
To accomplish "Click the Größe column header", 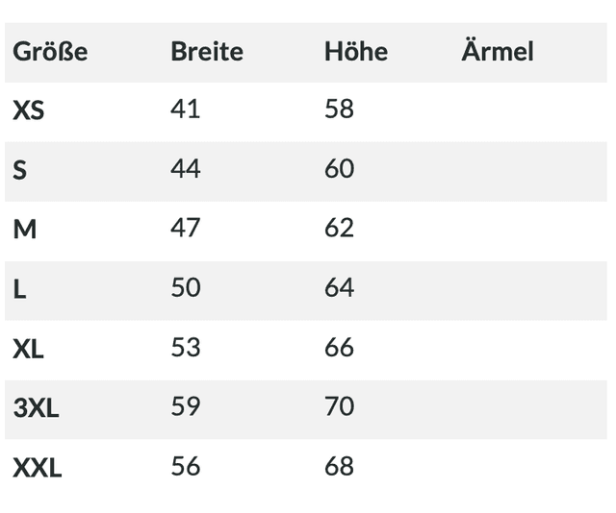I will coord(50,52).
